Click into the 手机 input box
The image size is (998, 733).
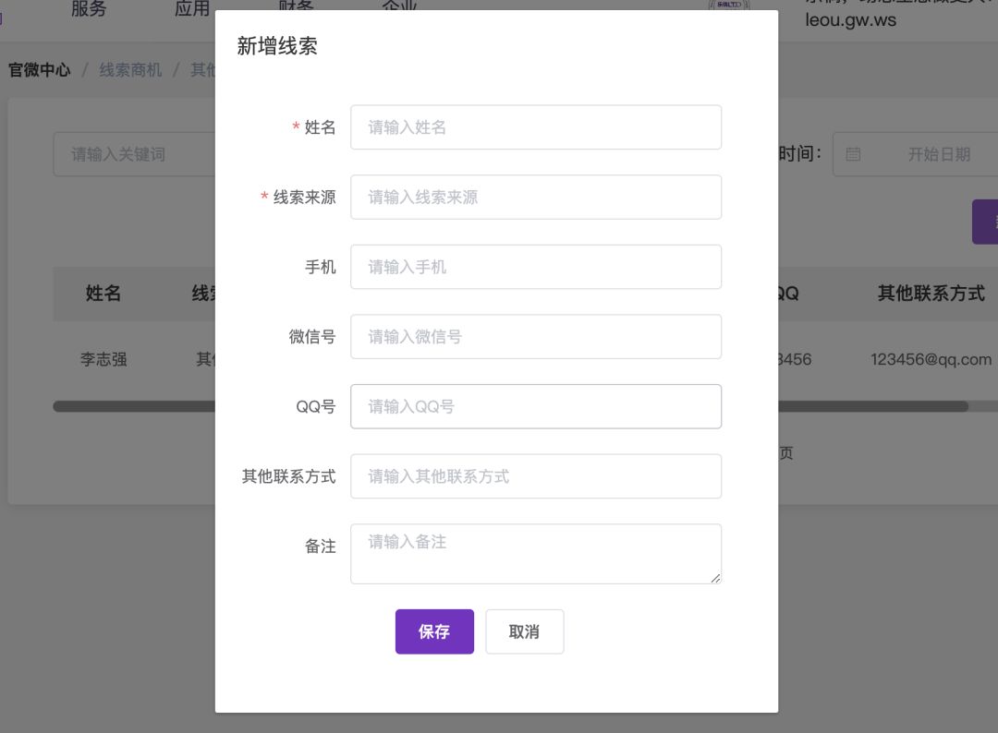point(535,267)
